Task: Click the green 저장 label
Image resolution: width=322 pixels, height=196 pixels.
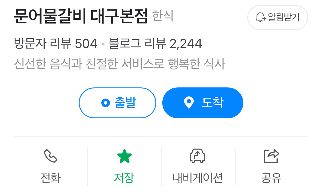Action: coord(124,178)
